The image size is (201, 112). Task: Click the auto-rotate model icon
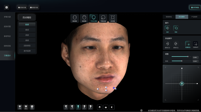click(99, 107)
